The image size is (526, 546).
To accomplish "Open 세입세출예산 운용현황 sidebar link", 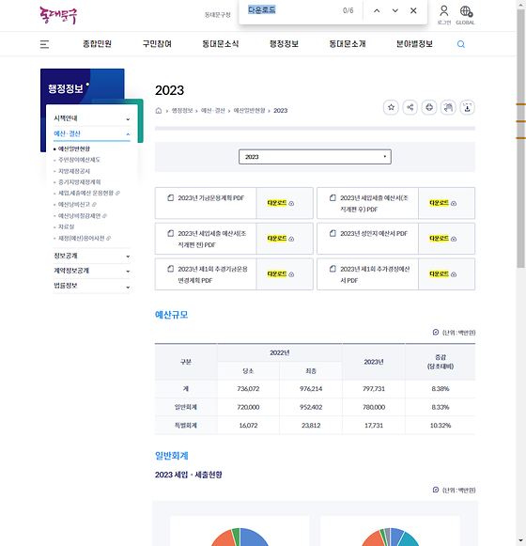I will pos(85,193).
